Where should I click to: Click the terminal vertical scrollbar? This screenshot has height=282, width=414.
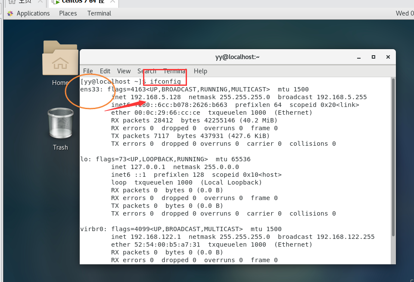point(393,157)
